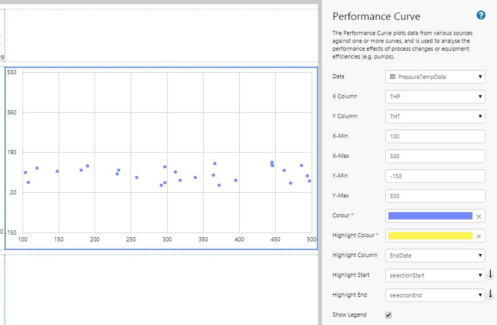The image size is (497, 325).
Task: Expand the X Column dropdown
Action: coord(435,97)
